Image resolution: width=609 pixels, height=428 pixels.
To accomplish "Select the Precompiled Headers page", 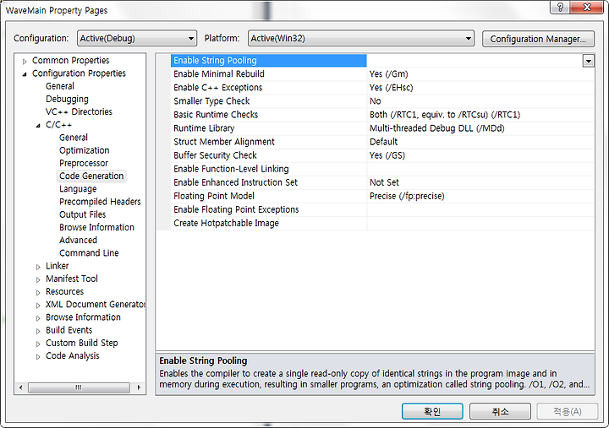I will tap(100, 201).
